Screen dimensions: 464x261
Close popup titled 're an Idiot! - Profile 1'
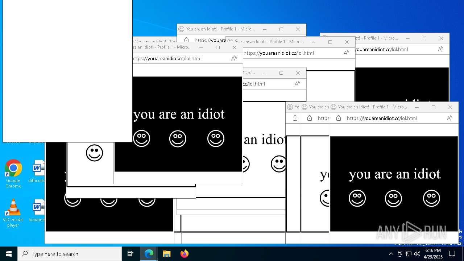(x=235, y=47)
